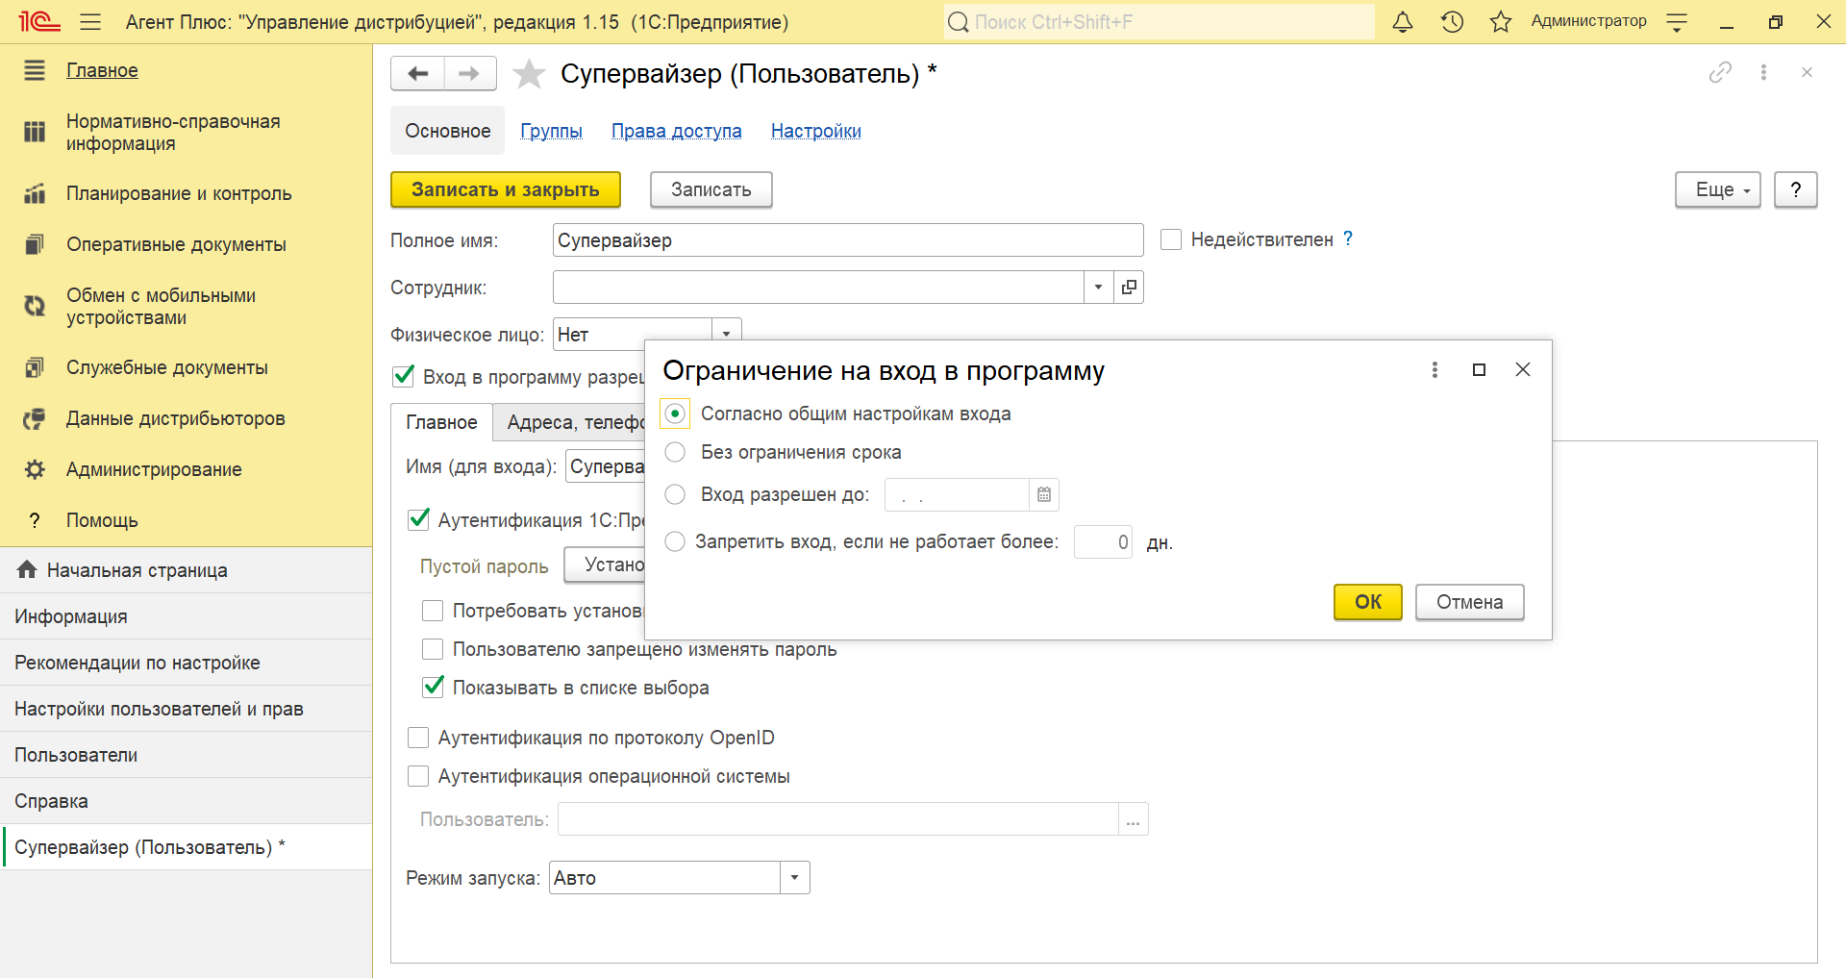Screen dimensions: 1846x978
Task: Close the Ограничение на вход dialog
Action: coord(1523,369)
